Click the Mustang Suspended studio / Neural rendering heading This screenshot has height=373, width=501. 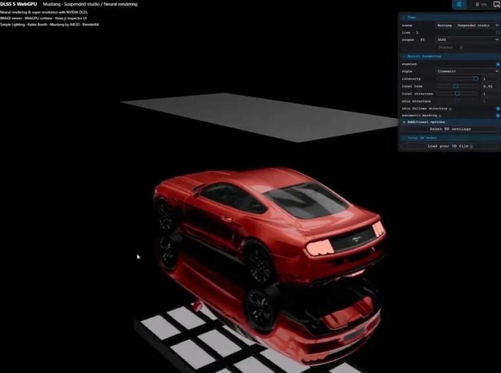pyautogui.click(x=90, y=4)
